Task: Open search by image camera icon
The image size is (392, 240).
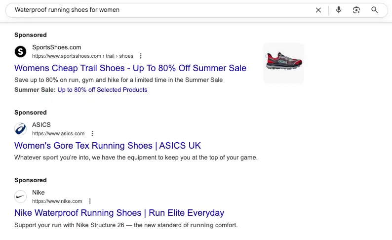Action: (356, 10)
